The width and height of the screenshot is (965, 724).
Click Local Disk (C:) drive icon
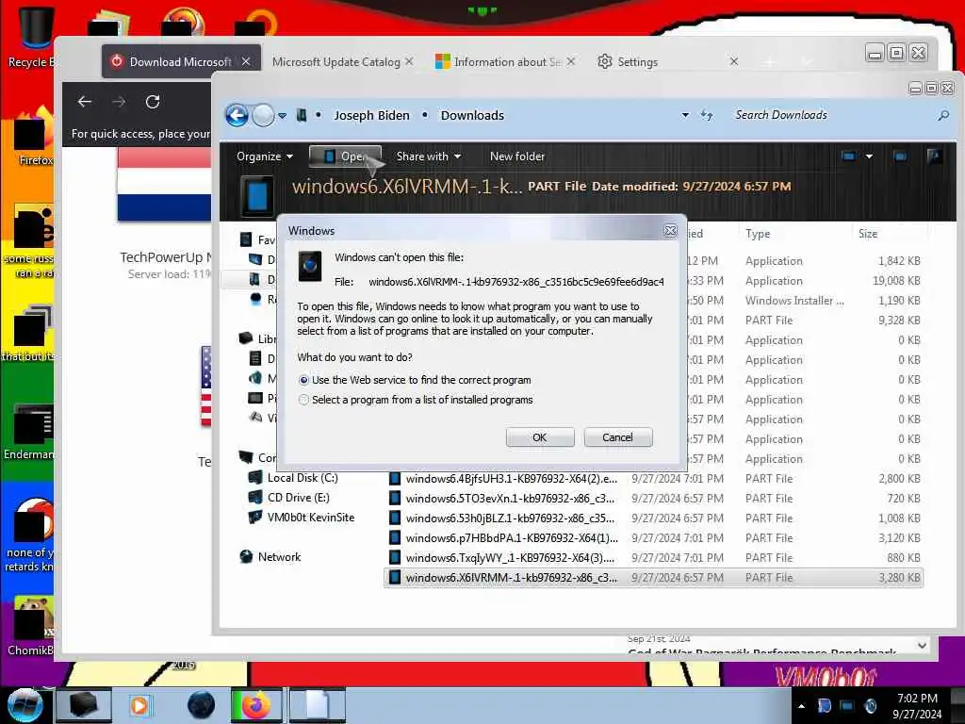(255, 477)
